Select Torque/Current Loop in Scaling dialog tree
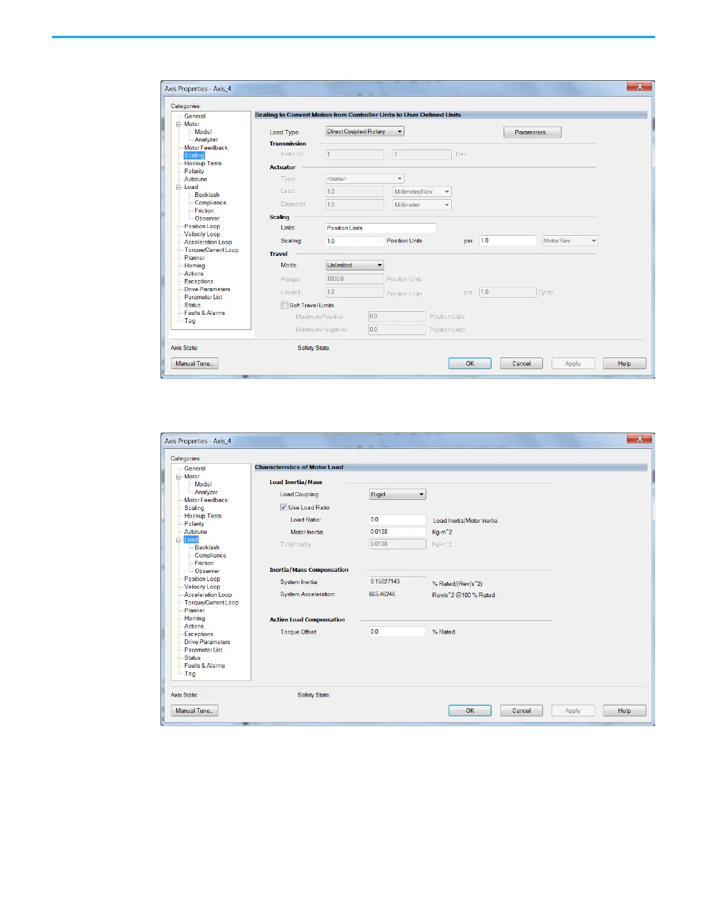This screenshot has height=915, width=707. tap(211, 250)
